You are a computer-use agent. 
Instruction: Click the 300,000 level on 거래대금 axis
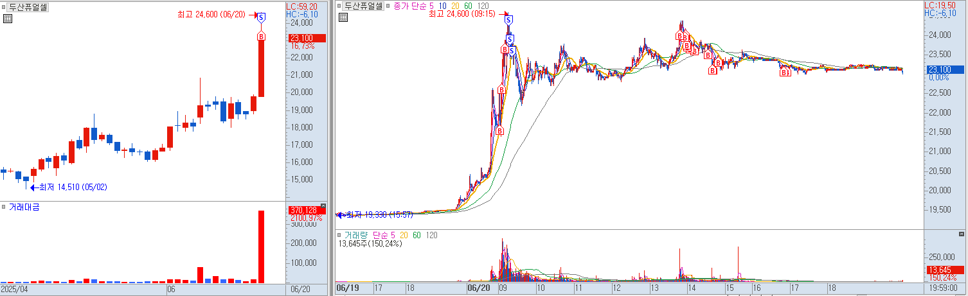[304, 224]
